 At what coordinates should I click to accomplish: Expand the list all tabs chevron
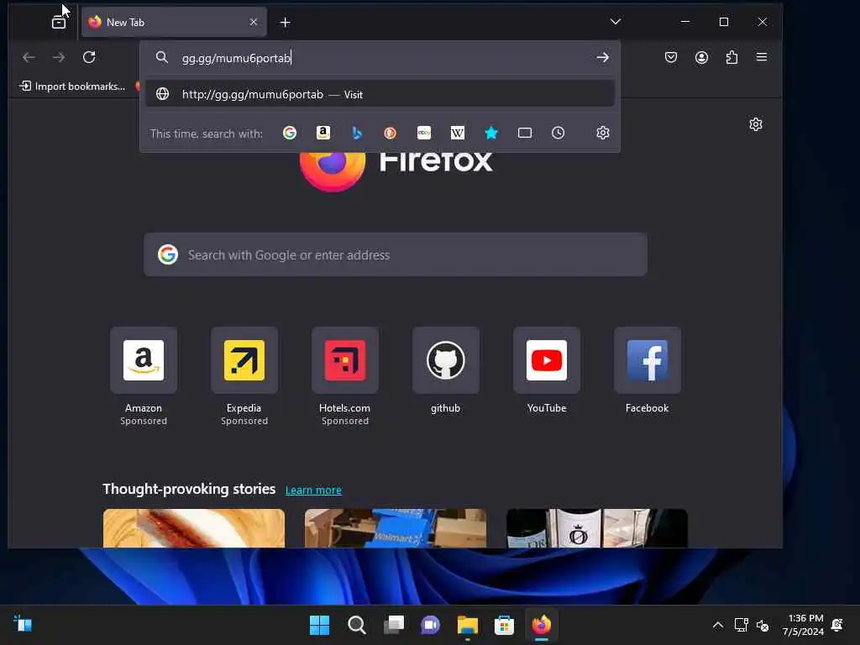click(616, 21)
